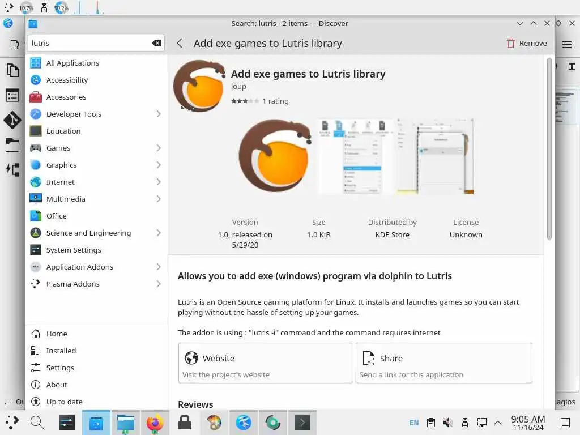Open the Accessibility category
This screenshot has height=435, width=580.
96,80
